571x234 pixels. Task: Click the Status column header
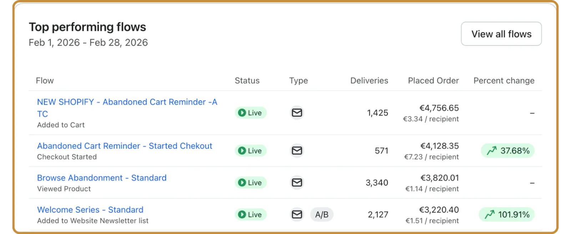coord(247,81)
